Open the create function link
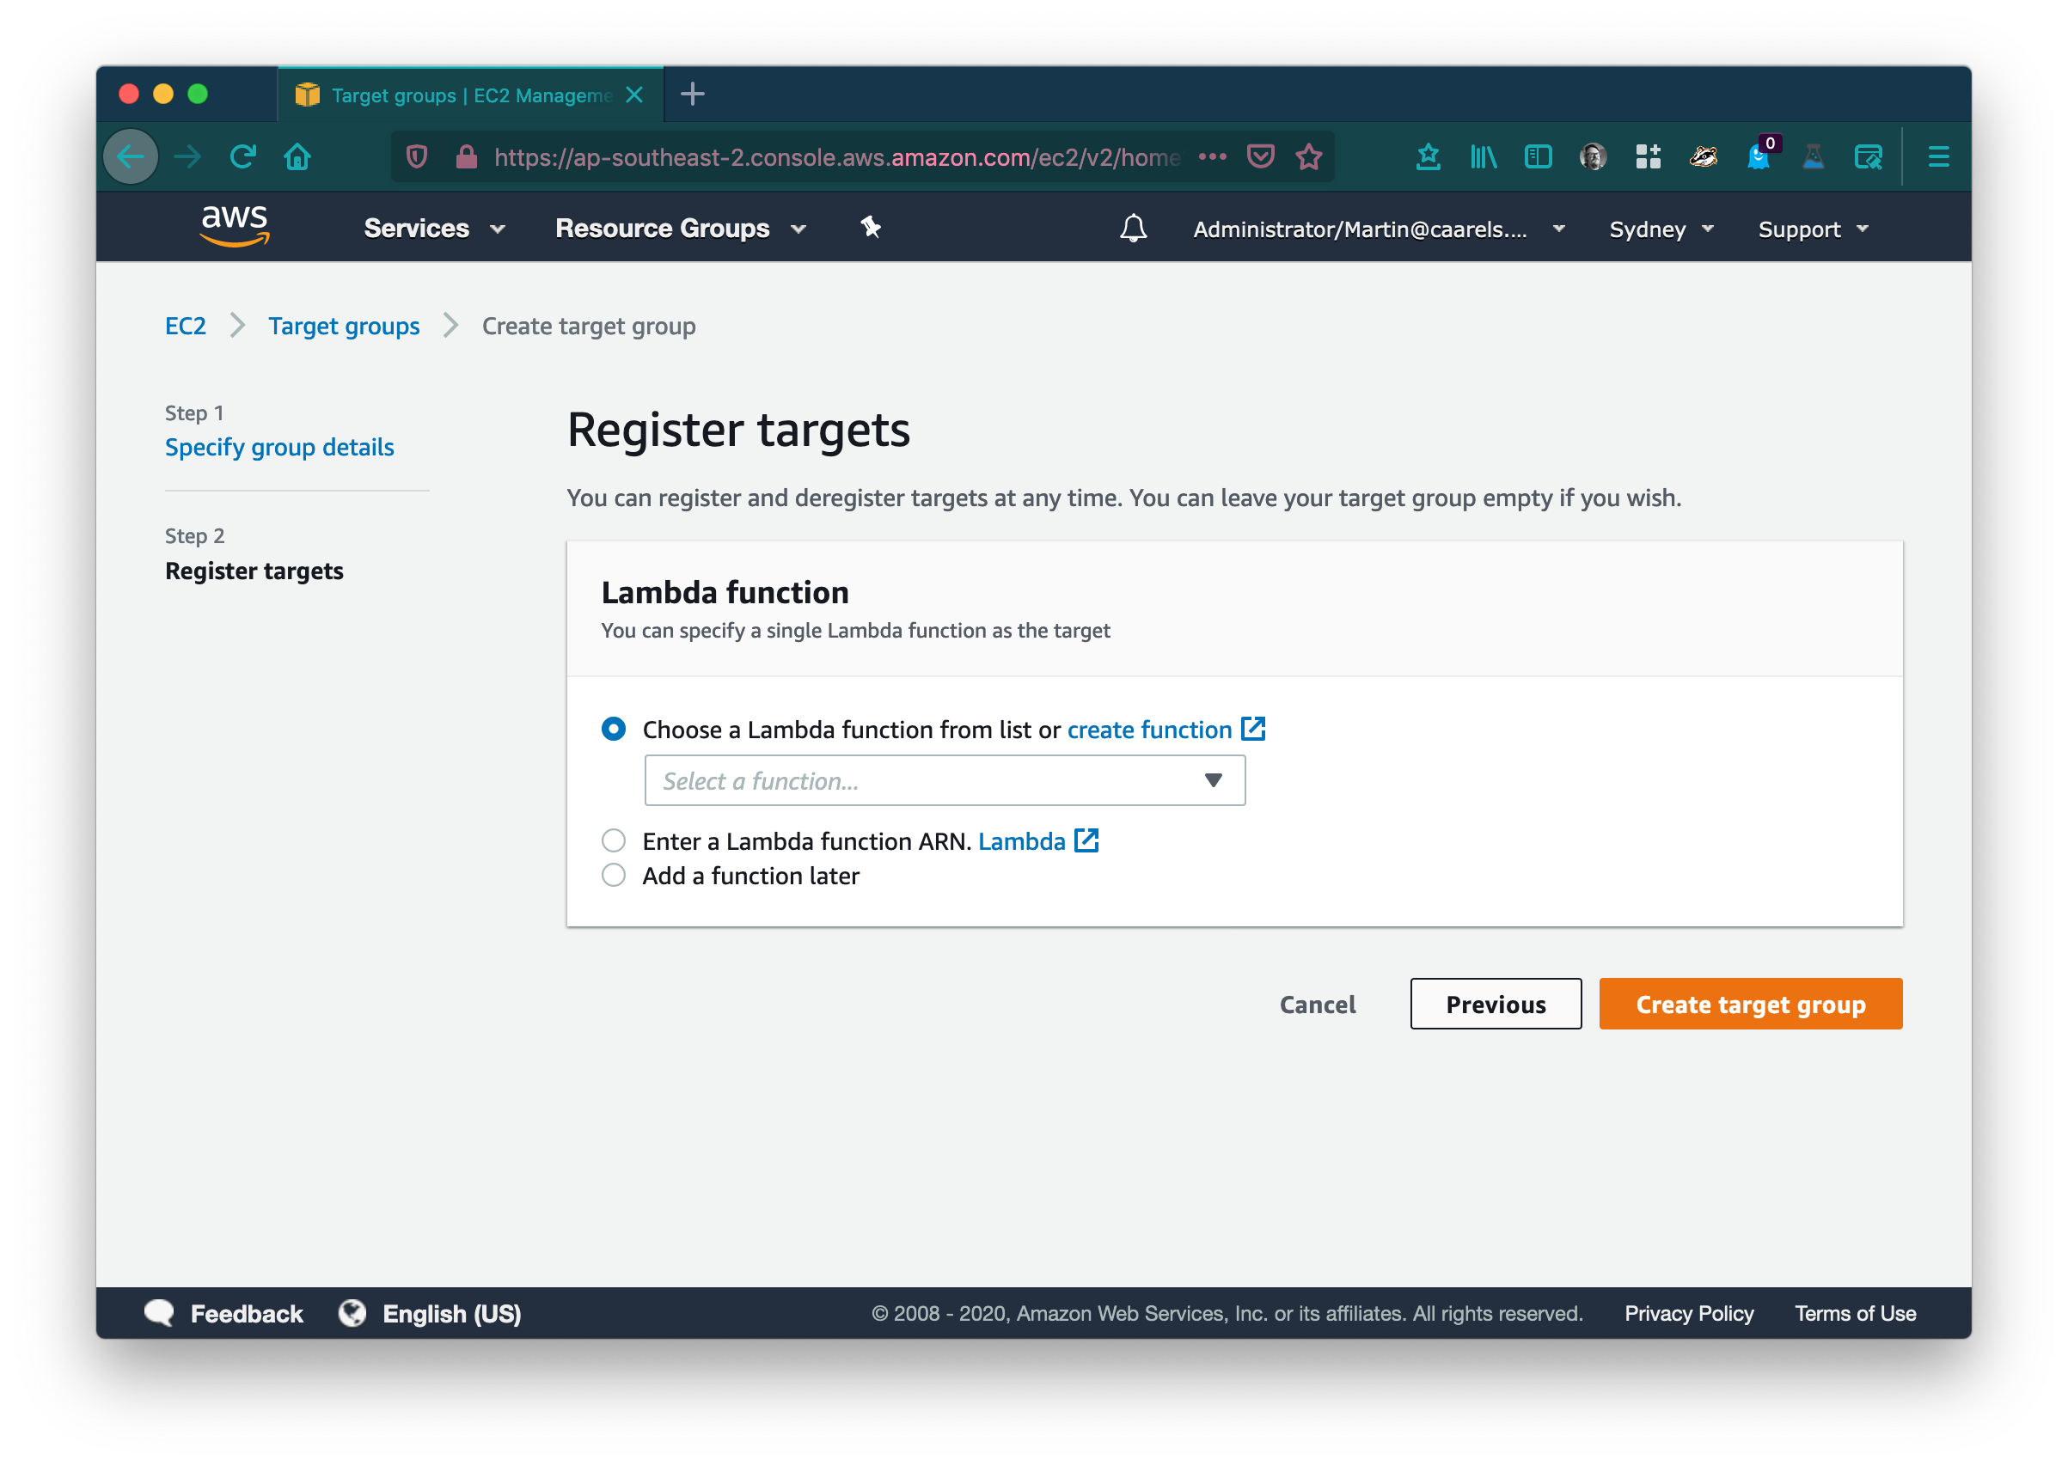The width and height of the screenshot is (2068, 1466). pos(1149,730)
